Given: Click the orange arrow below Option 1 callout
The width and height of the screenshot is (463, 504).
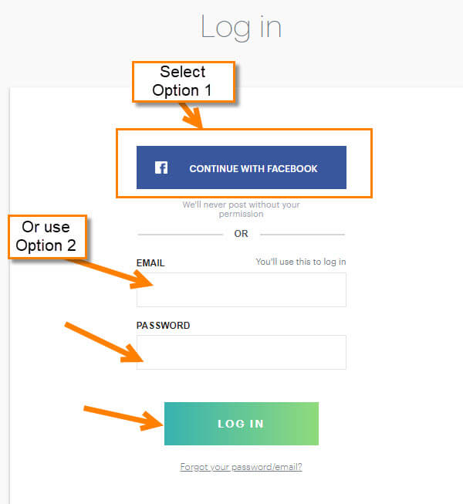Looking at the screenshot, I should pyautogui.click(x=191, y=116).
